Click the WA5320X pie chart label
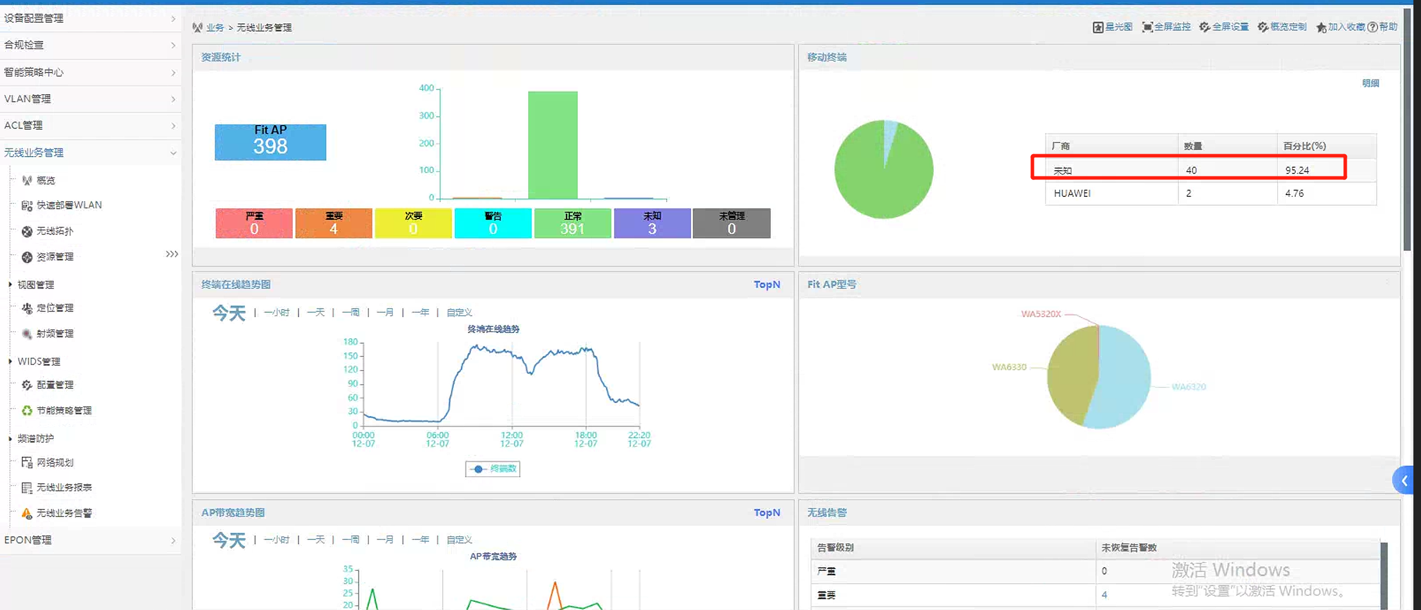1421x610 pixels. (x=1041, y=314)
